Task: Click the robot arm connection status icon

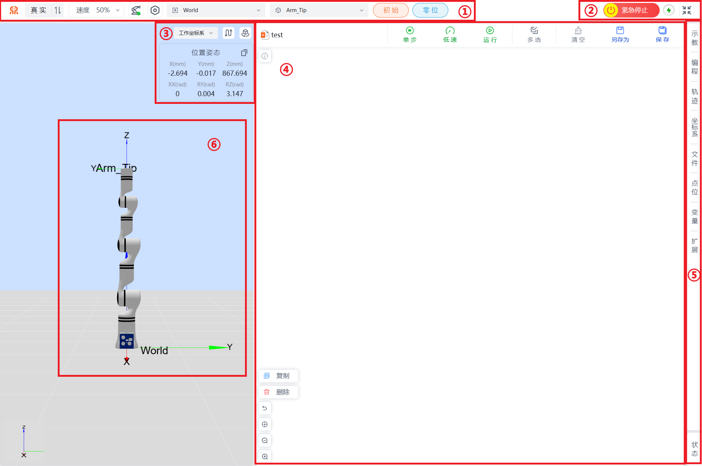Action: (x=136, y=10)
